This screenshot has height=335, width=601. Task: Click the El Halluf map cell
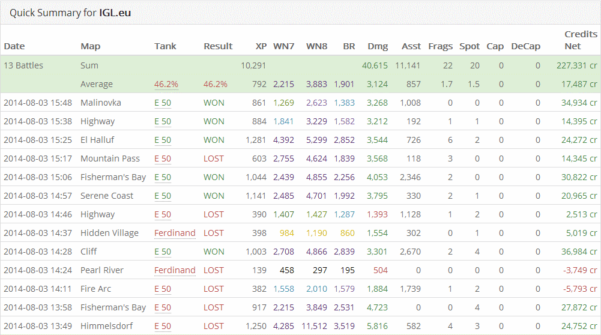(97, 140)
